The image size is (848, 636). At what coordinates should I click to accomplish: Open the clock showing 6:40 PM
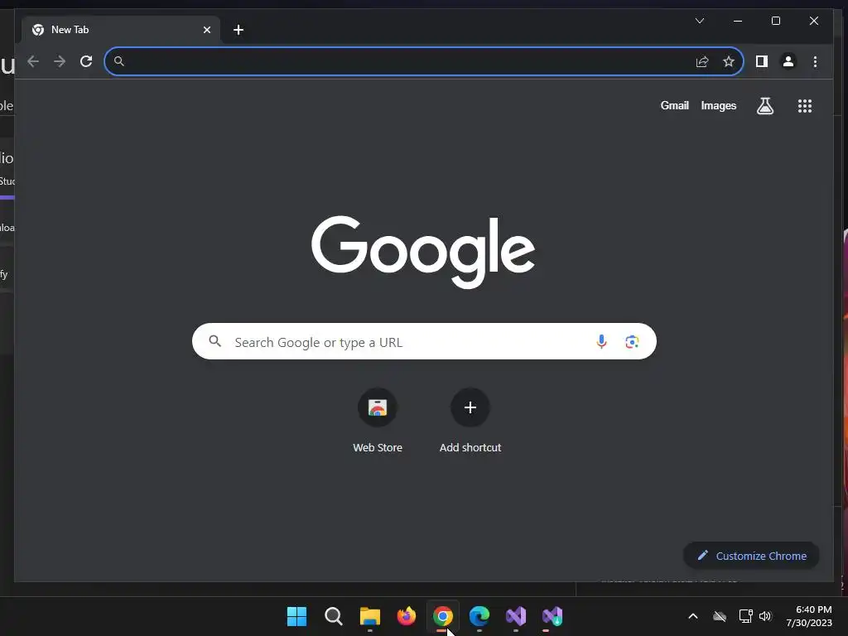point(809,616)
